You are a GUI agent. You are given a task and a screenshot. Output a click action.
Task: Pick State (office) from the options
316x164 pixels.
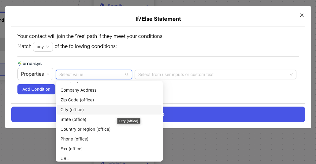tap(73, 119)
